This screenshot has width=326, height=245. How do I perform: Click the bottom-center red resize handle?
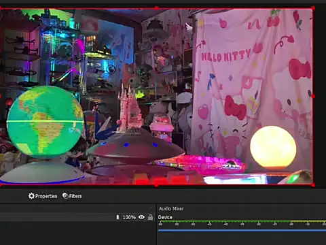(156, 185)
